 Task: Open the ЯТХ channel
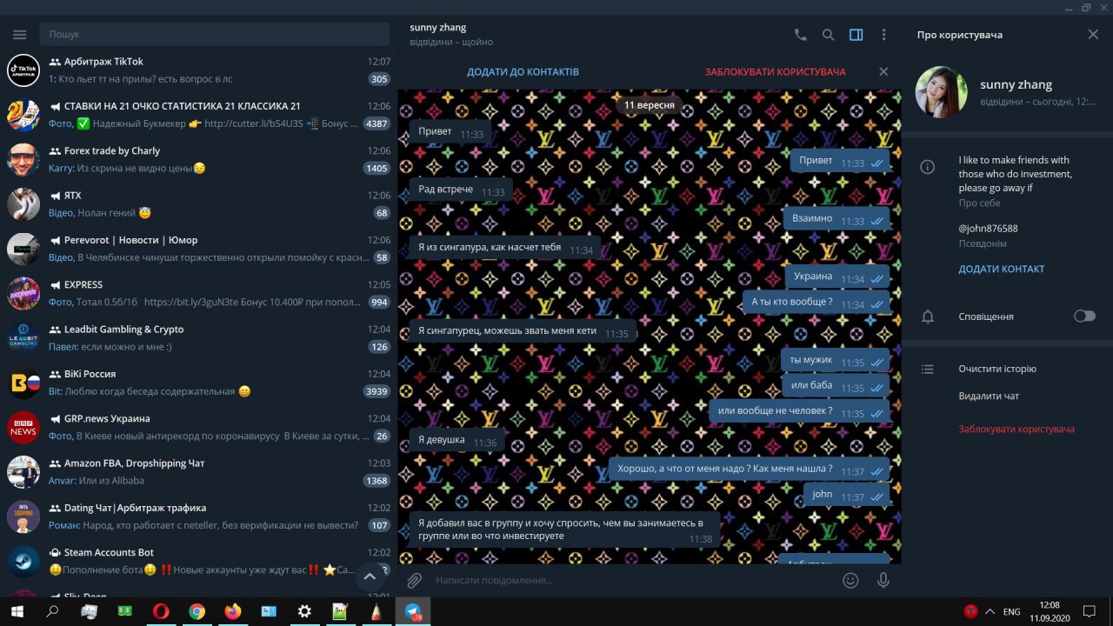click(x=198, y=203)
